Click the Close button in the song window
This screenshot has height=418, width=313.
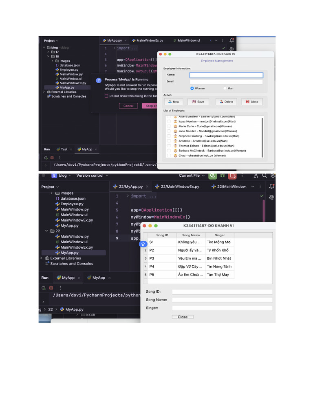coord(182,317)
